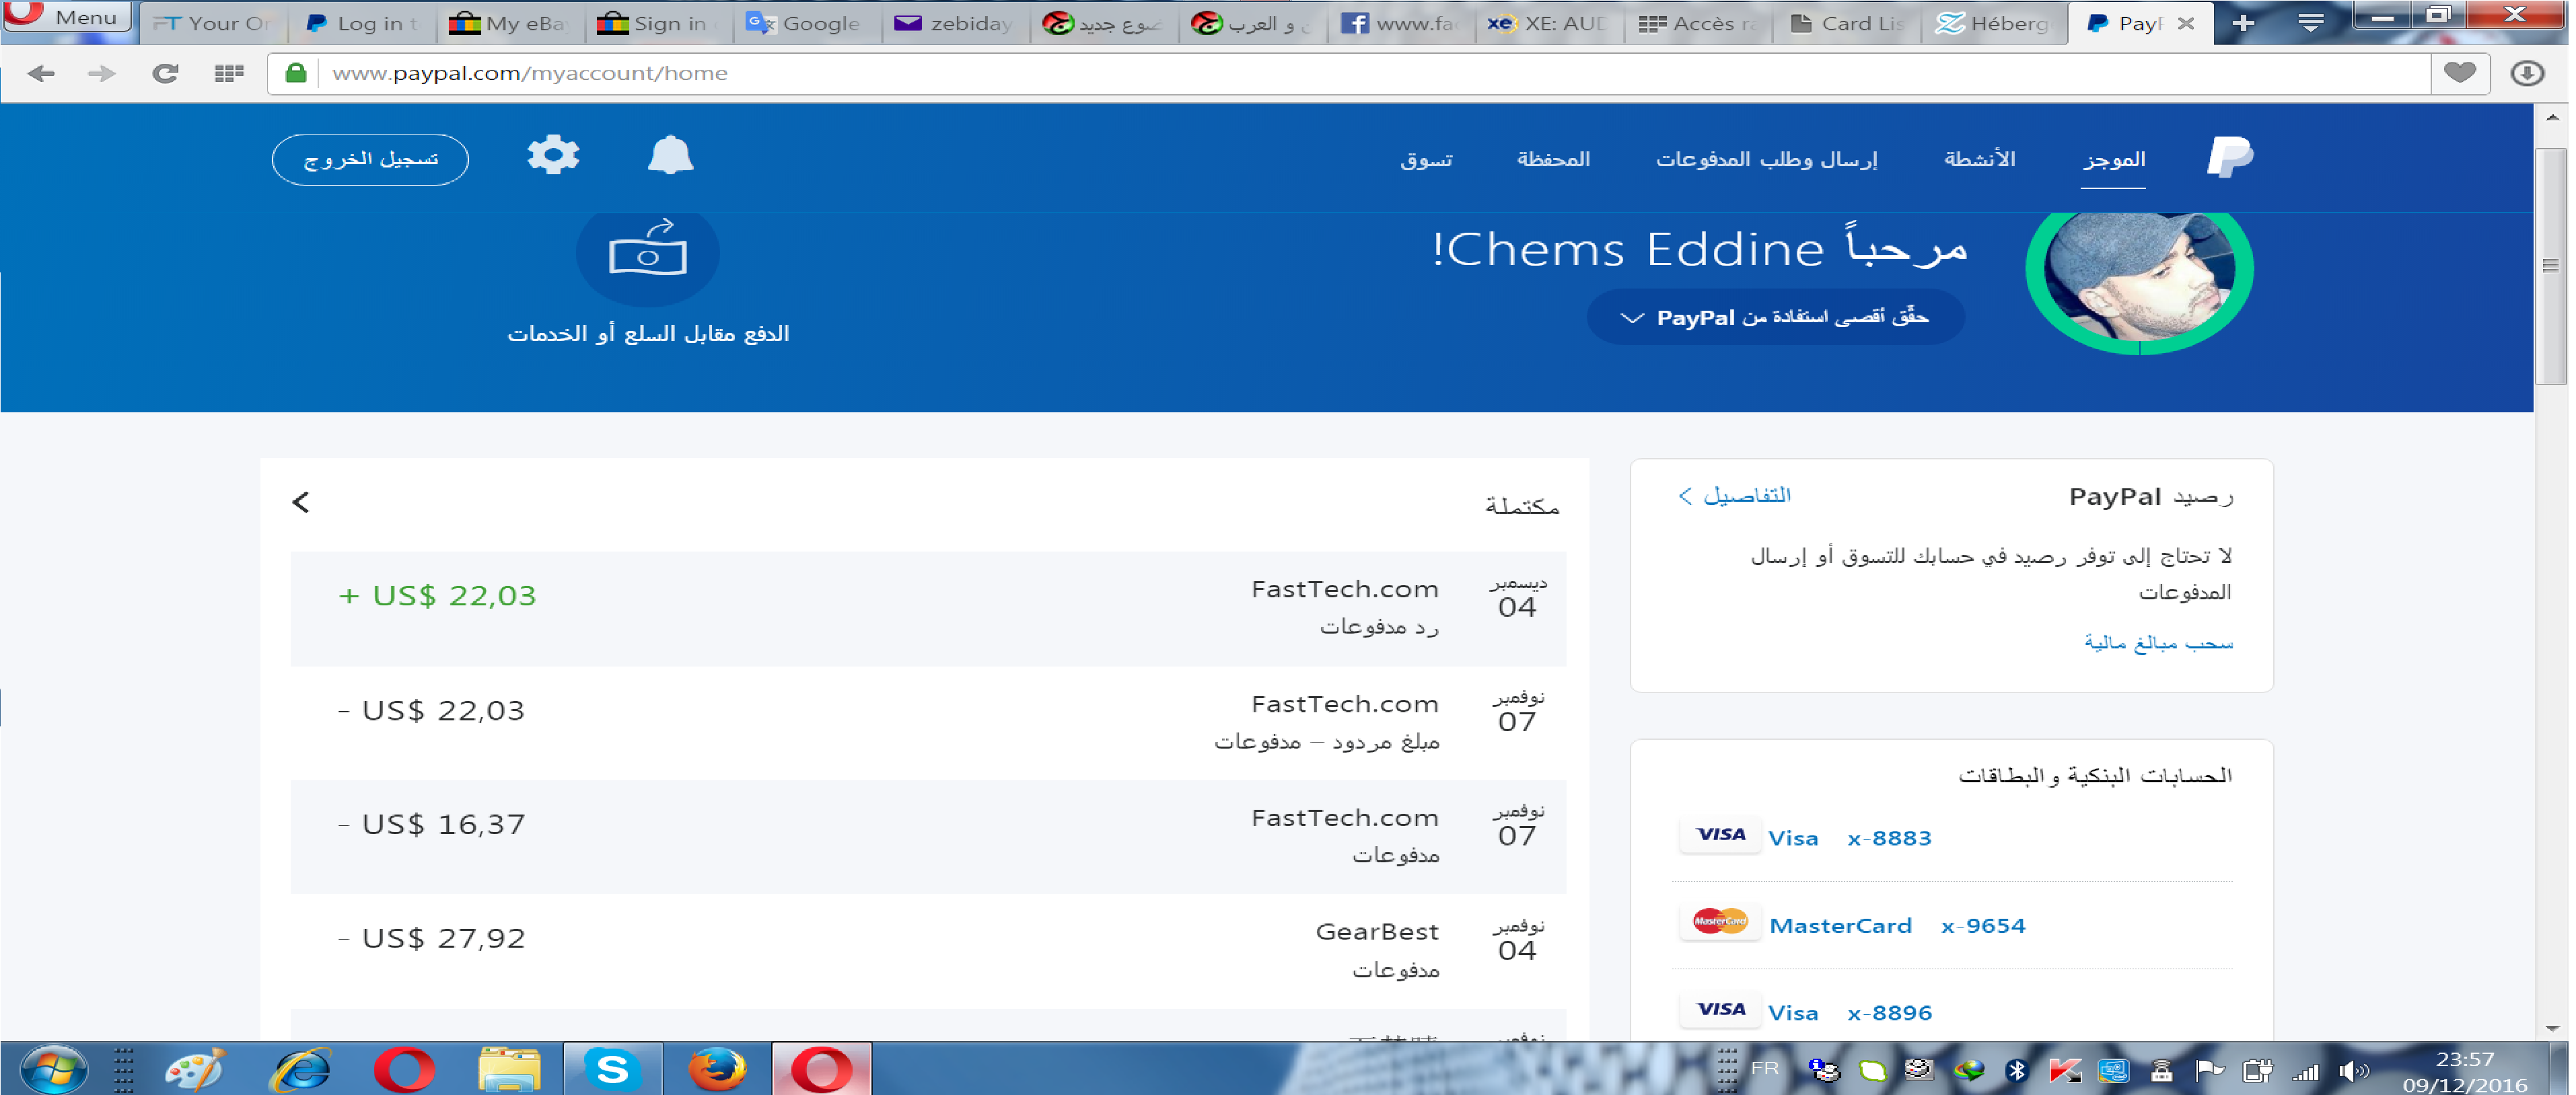The image size is (2576, 1095).
Task: Click the notifications bell icon
Action: pyautogui.click(x=670, y=156)
